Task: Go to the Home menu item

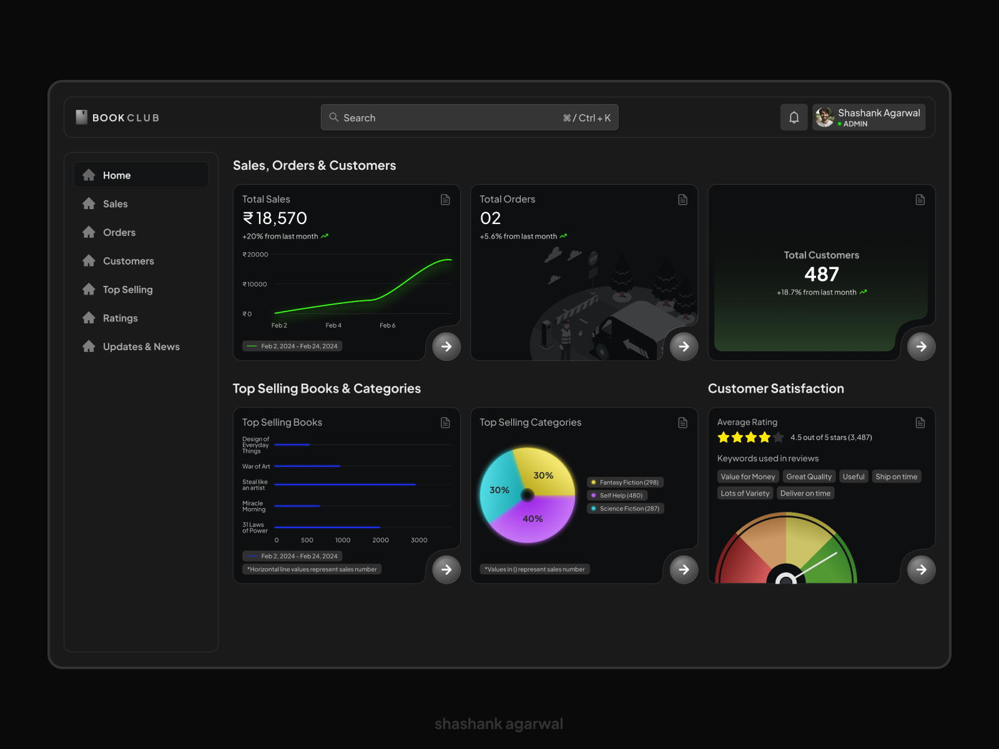Action: click(x=141, y=175)
